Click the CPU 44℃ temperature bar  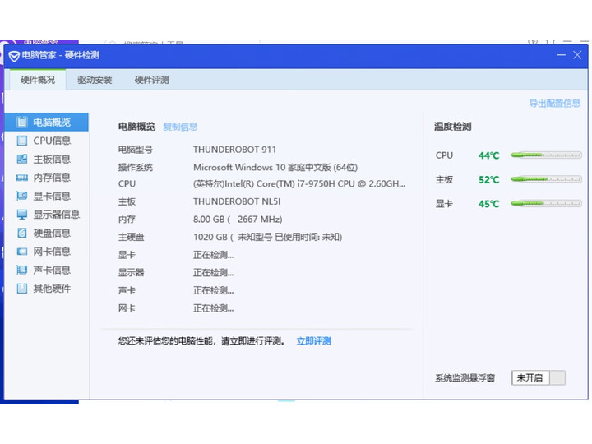tap(546, 155)
